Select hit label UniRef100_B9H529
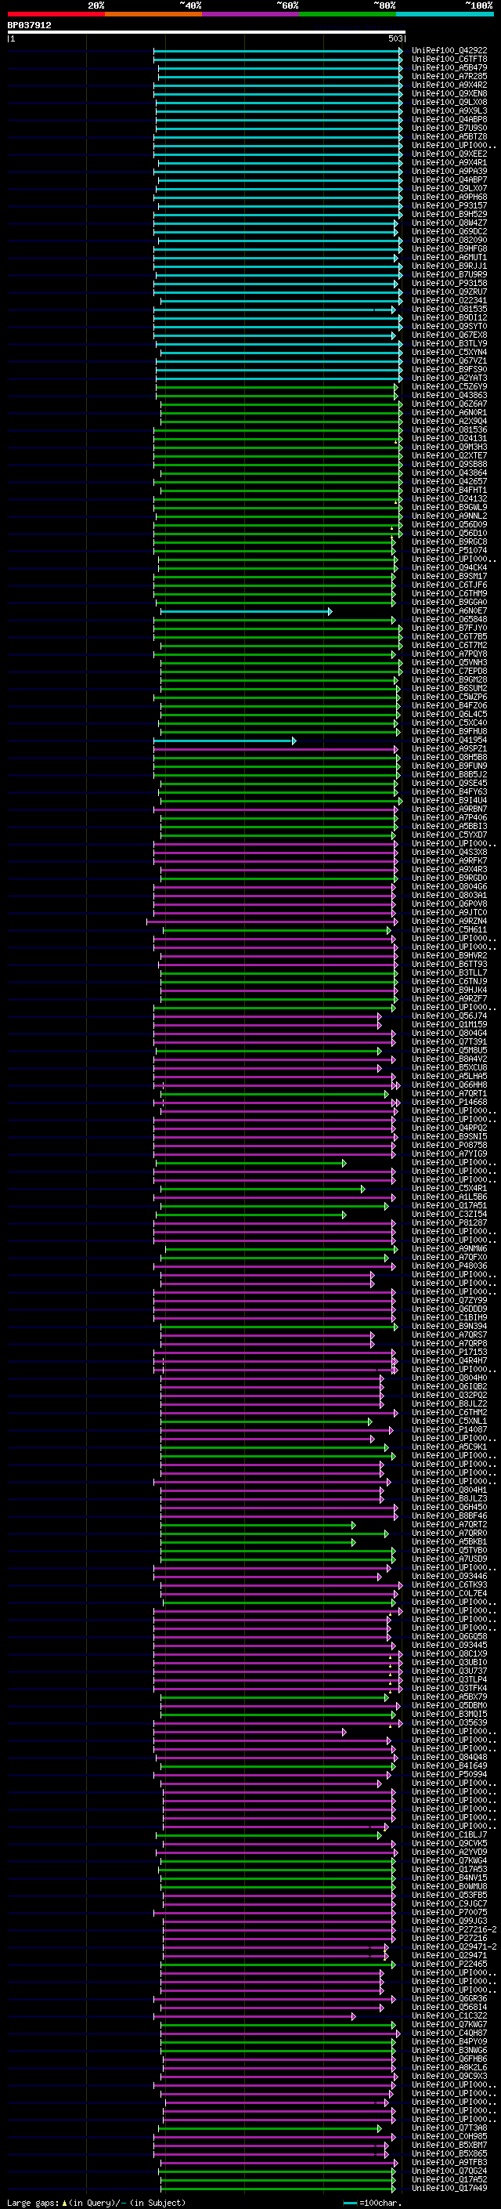 click(449, 215)
